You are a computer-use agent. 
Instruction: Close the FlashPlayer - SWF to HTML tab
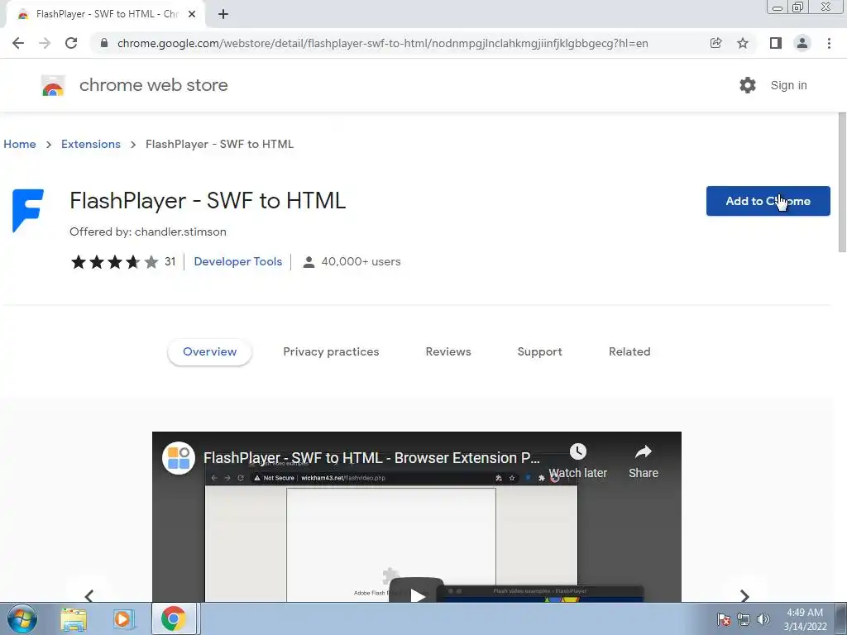(x=192, y=14)
